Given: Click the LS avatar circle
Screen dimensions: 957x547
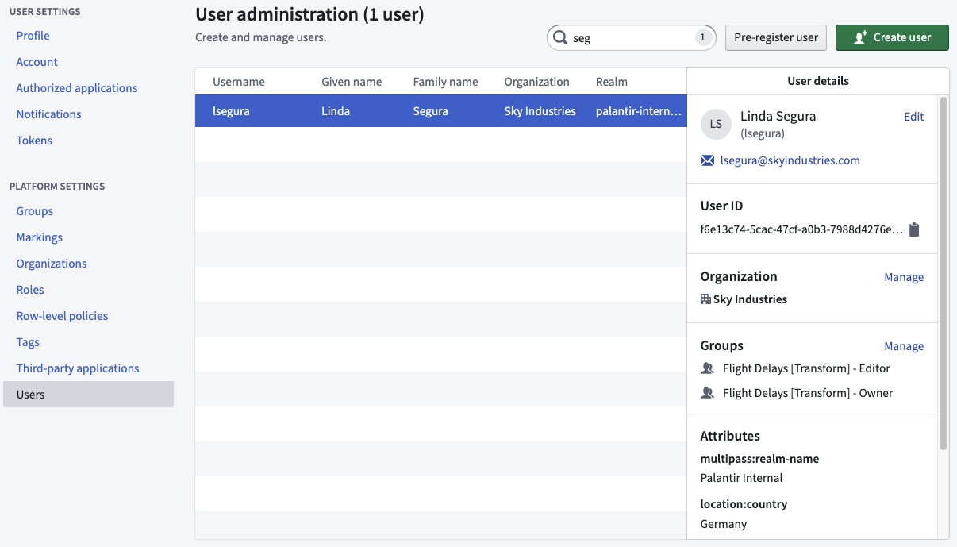Looking at the screenshot, I should (716, 124).
